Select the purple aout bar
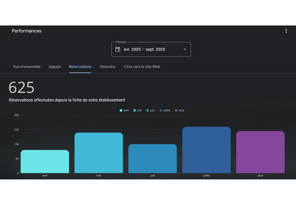 260,152
